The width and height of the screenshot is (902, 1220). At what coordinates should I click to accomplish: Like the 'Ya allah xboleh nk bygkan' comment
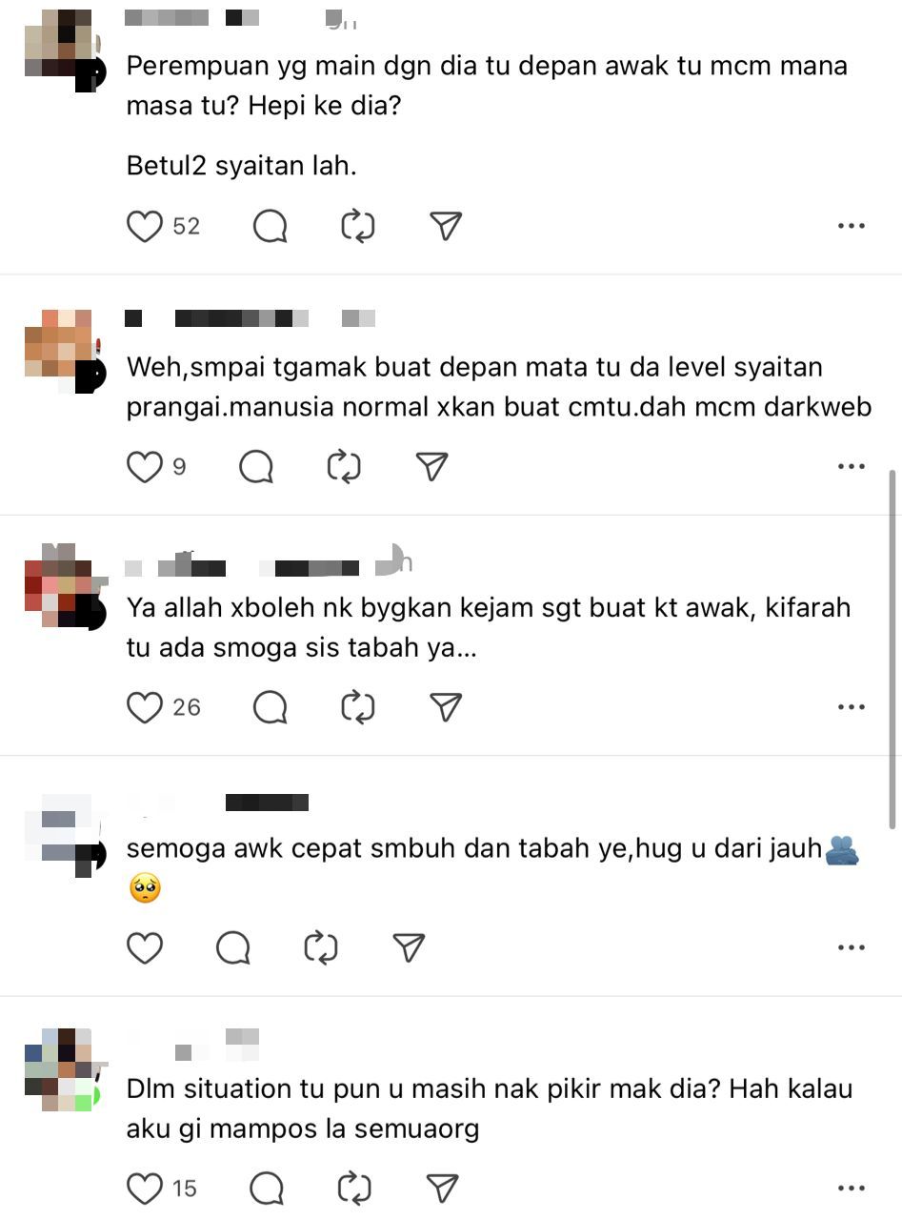coord(145,707)
